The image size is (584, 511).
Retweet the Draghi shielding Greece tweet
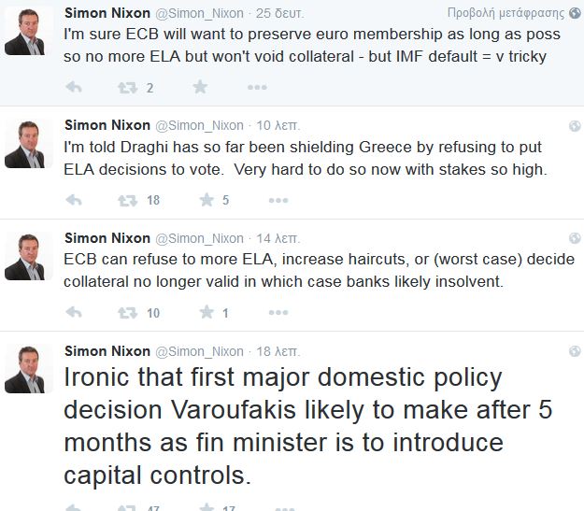point(126,200)
